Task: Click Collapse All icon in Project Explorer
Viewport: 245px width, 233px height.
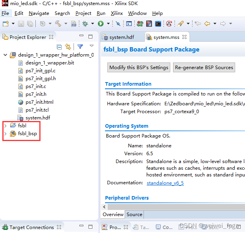Action: 59,47
